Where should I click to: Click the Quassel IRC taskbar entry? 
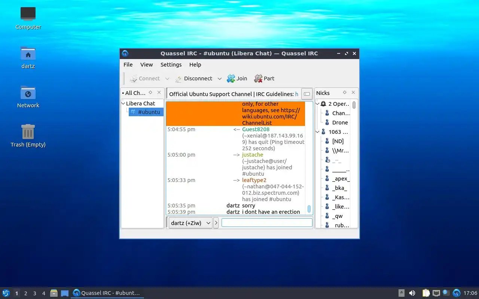click(107, 293)
